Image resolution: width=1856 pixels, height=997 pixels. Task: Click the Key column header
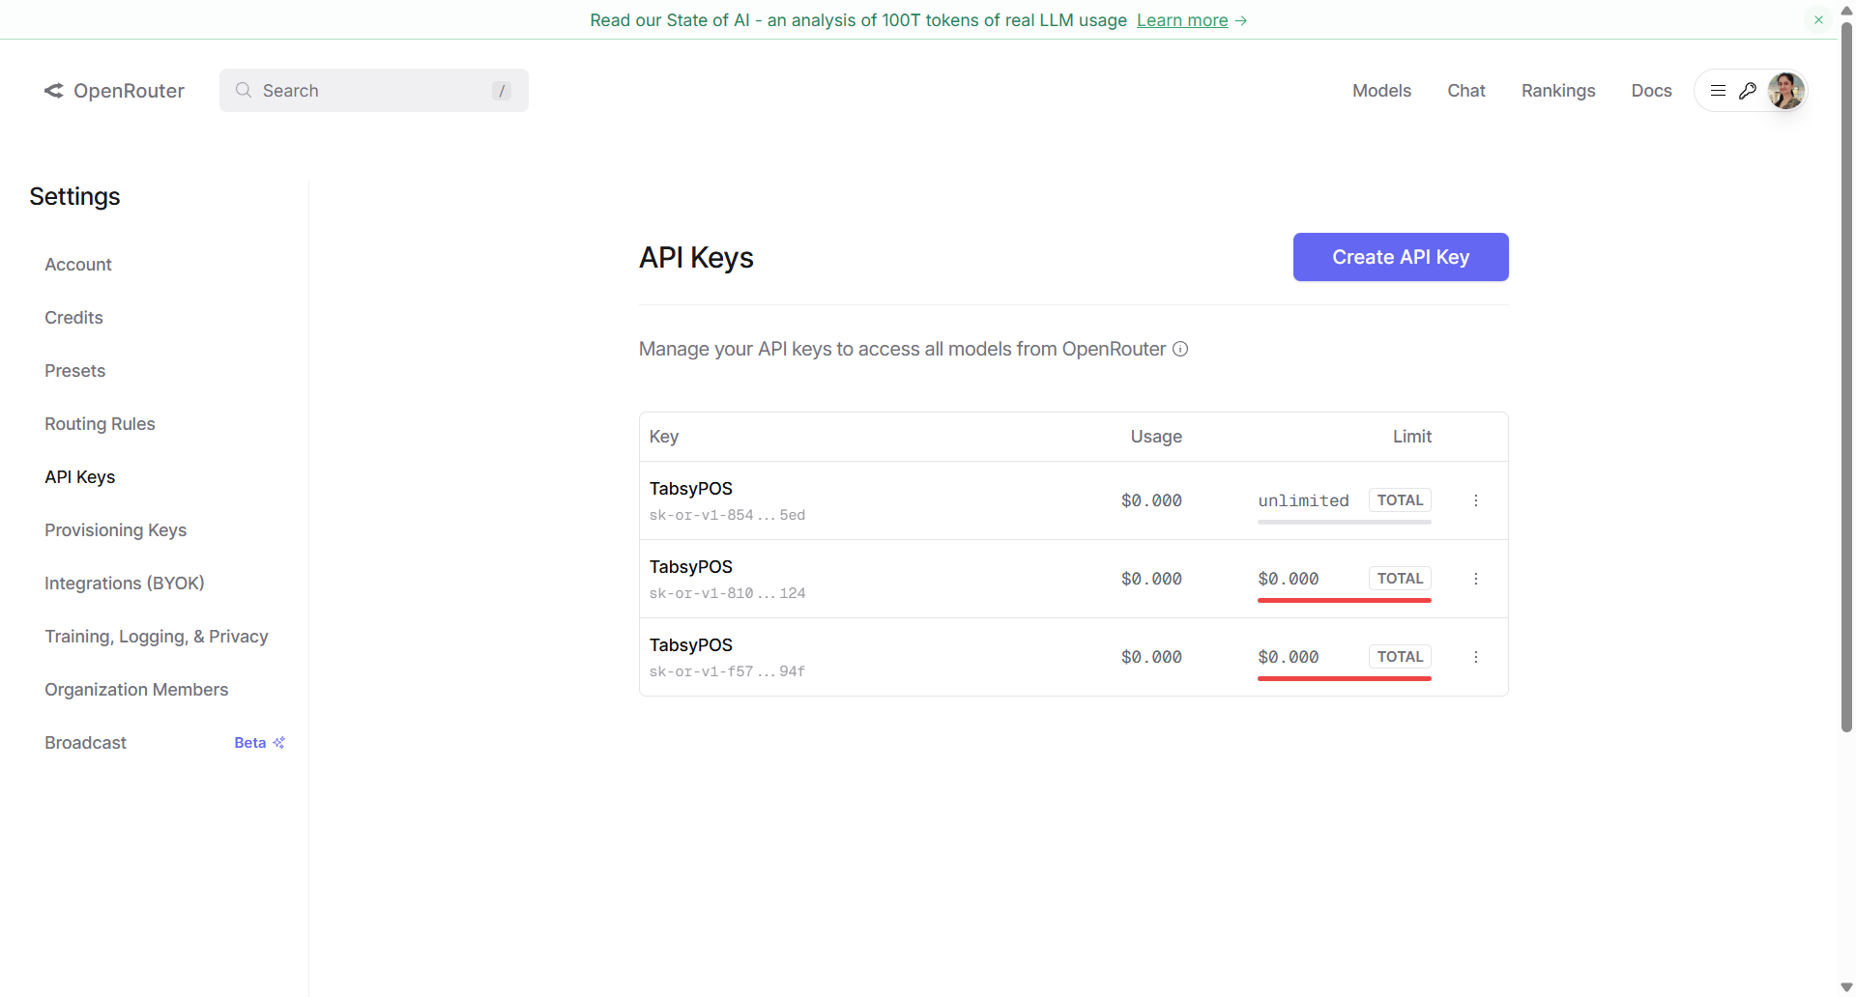point(664,437)
